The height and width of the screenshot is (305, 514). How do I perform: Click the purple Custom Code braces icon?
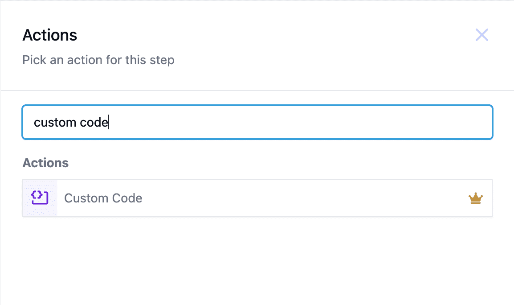40,198
